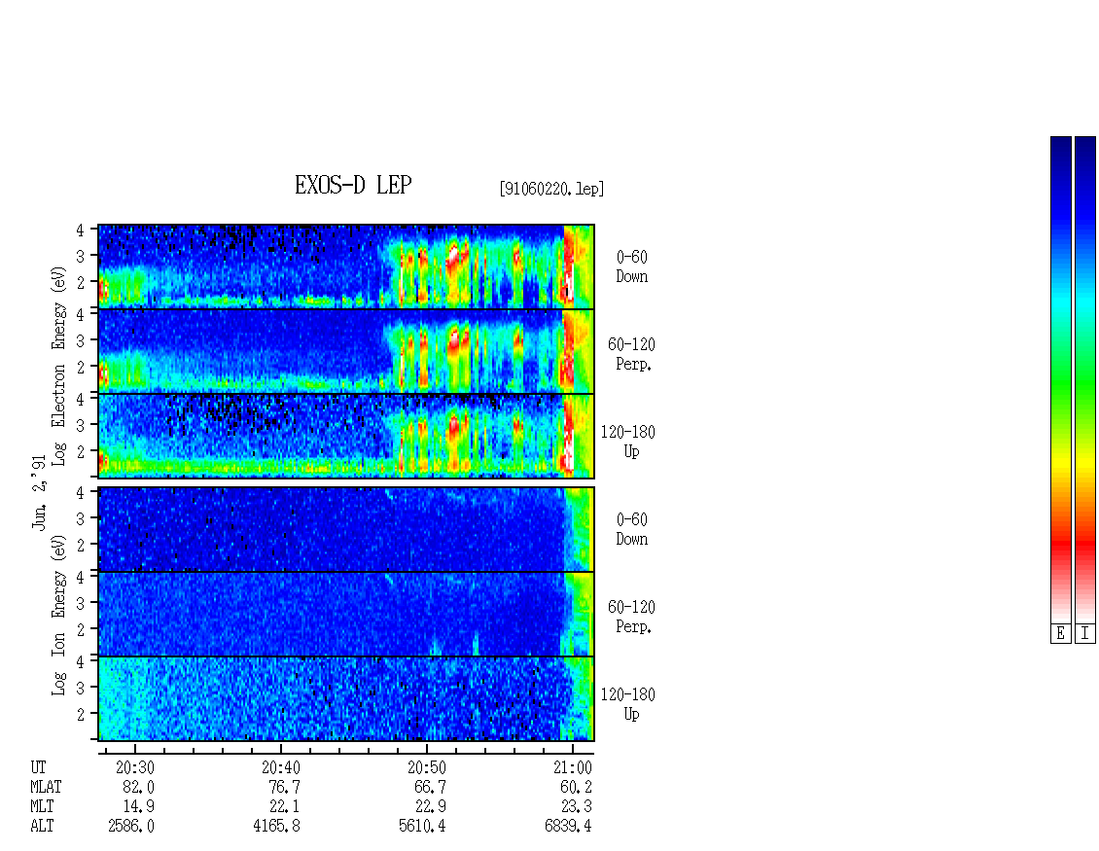Click the ion 120-180 Up label
The height and width of the screenshot is (851, 1099).
point(628,704)
